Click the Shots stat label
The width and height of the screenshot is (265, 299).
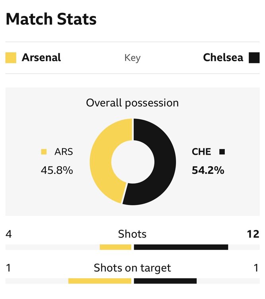(132, 234)
